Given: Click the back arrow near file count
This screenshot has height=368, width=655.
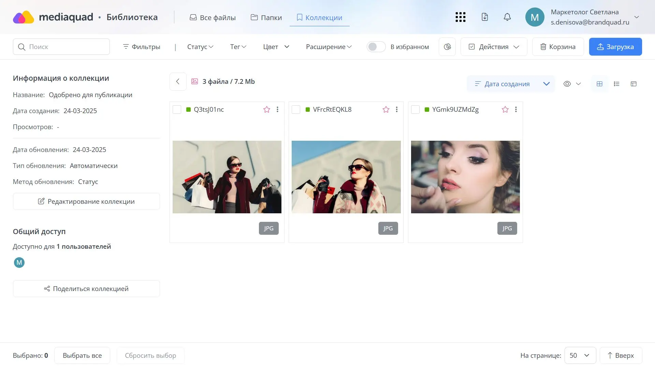Looking at the screenshot, I should 178,81.
